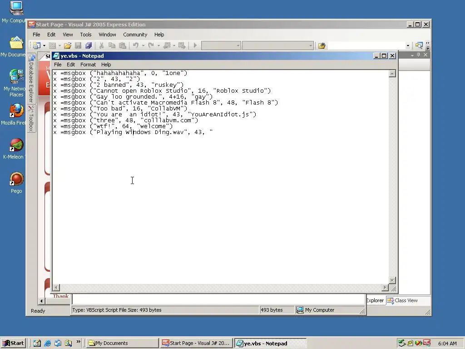This screenshot has width=465, height=349.
Task: Click the Undo arrow icon in toolbar
Action: (136, 45)
